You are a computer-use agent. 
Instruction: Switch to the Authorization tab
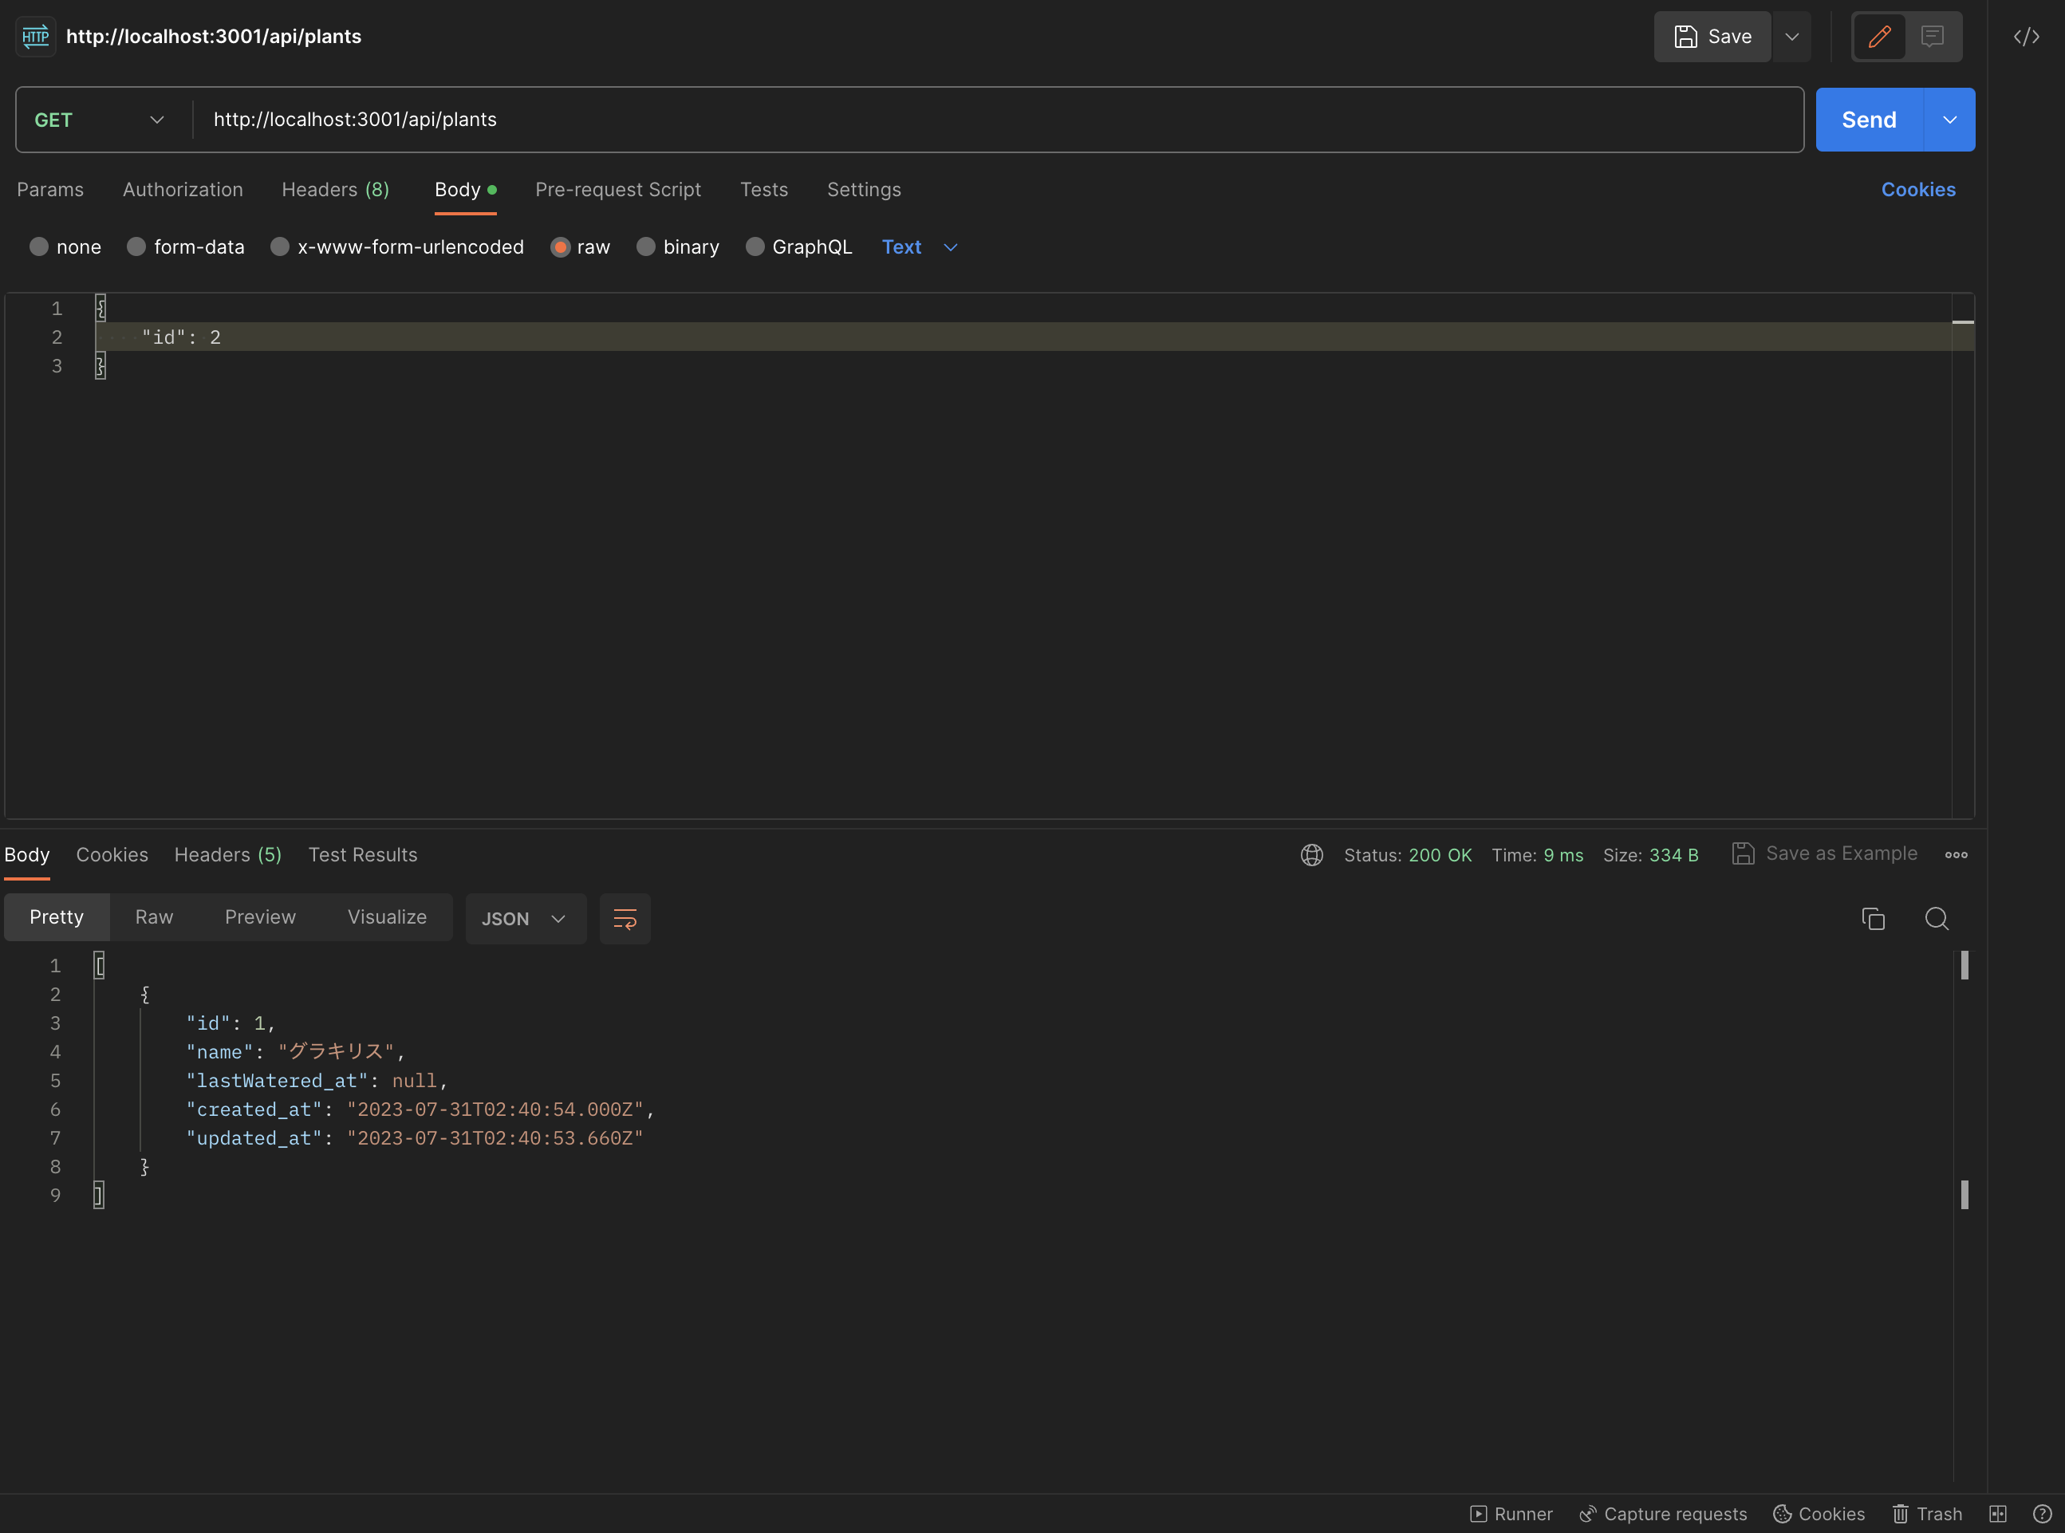coord(183,189)
